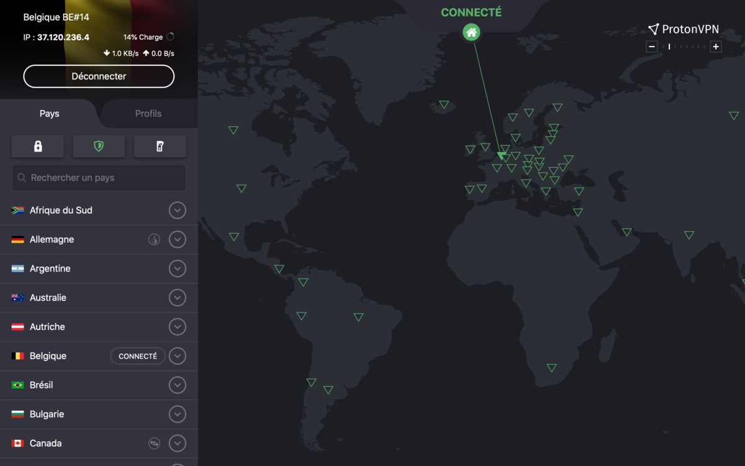Viewport: 745px width, 466px height.
Task: Select the Peru server marker on map
Action: pos(301,316)
